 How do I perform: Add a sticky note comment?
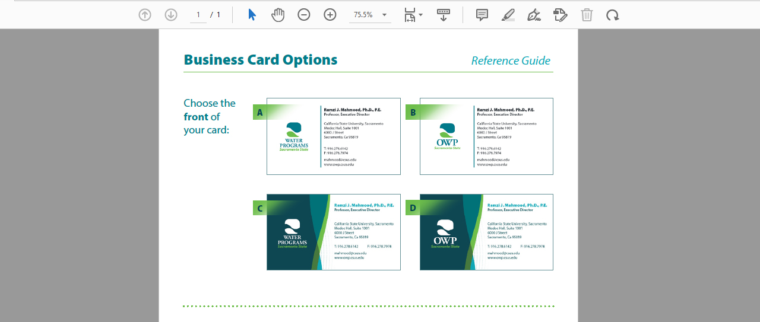coord(482,15)
